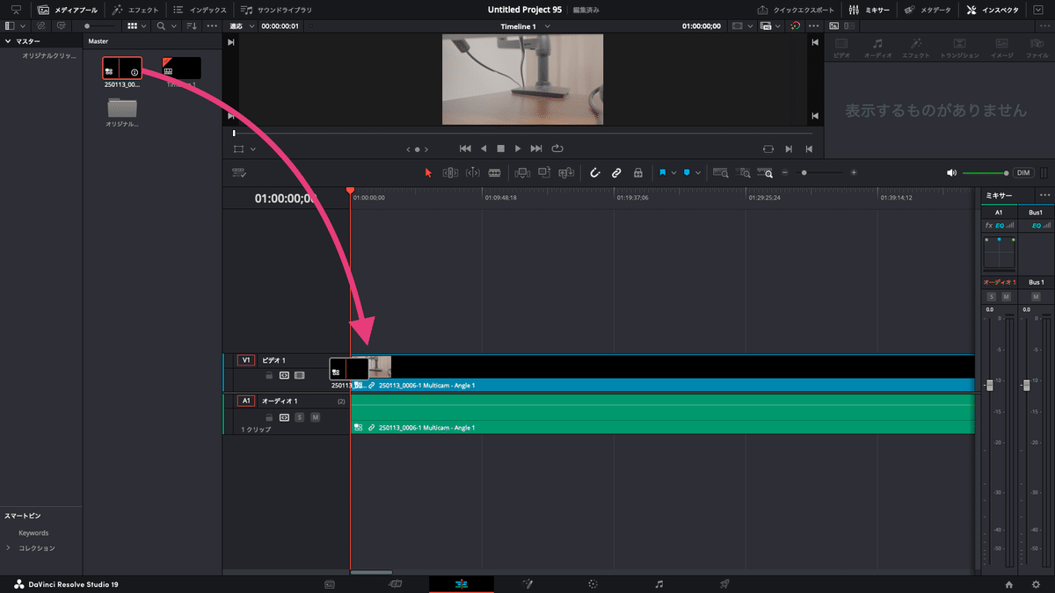Stop timeline playback
The height and width of the screenshot is (593, 1055).
500,149
